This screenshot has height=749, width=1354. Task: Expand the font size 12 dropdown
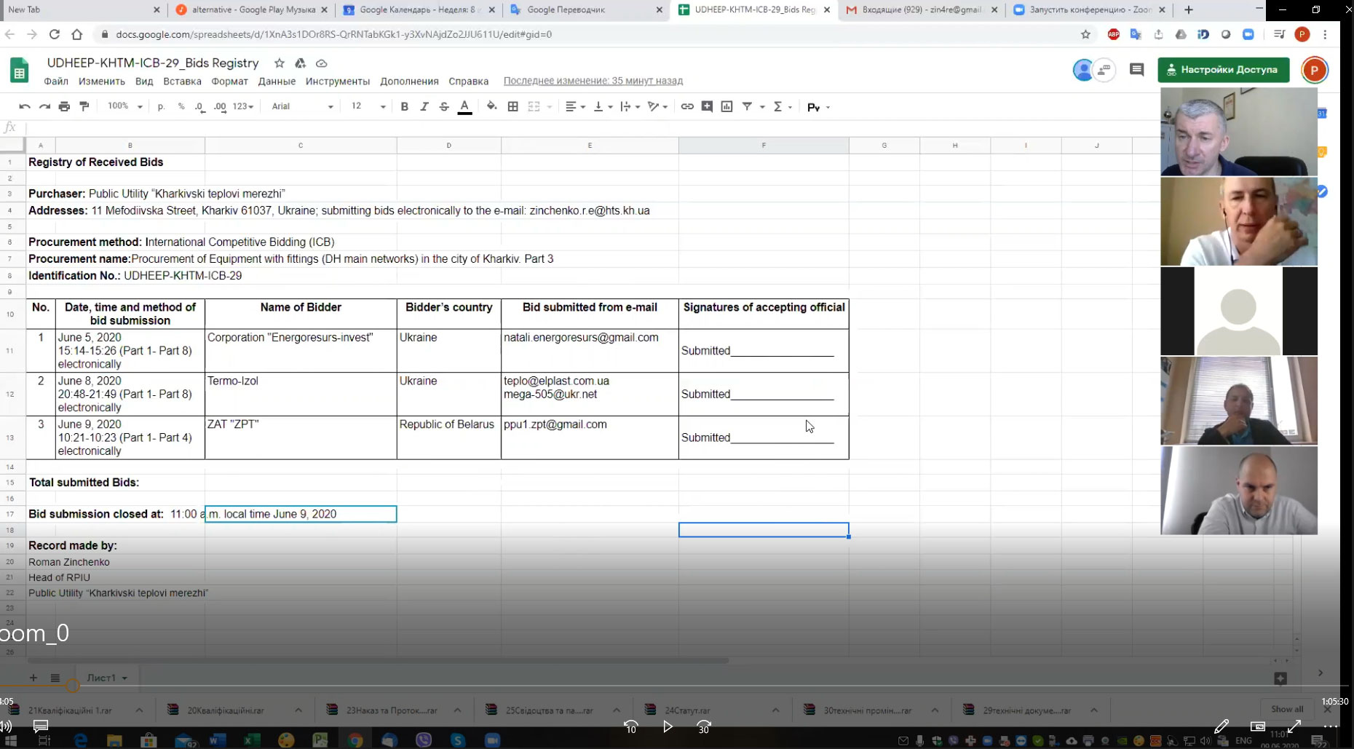point(368,106)
